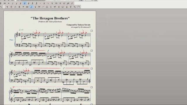
Task: Choose the 64th note duration
Action: [x=32, y=3]
